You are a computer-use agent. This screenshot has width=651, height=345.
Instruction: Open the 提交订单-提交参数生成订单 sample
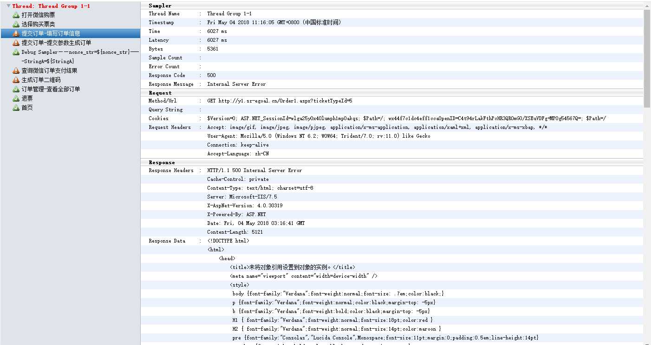pos(56,43)
